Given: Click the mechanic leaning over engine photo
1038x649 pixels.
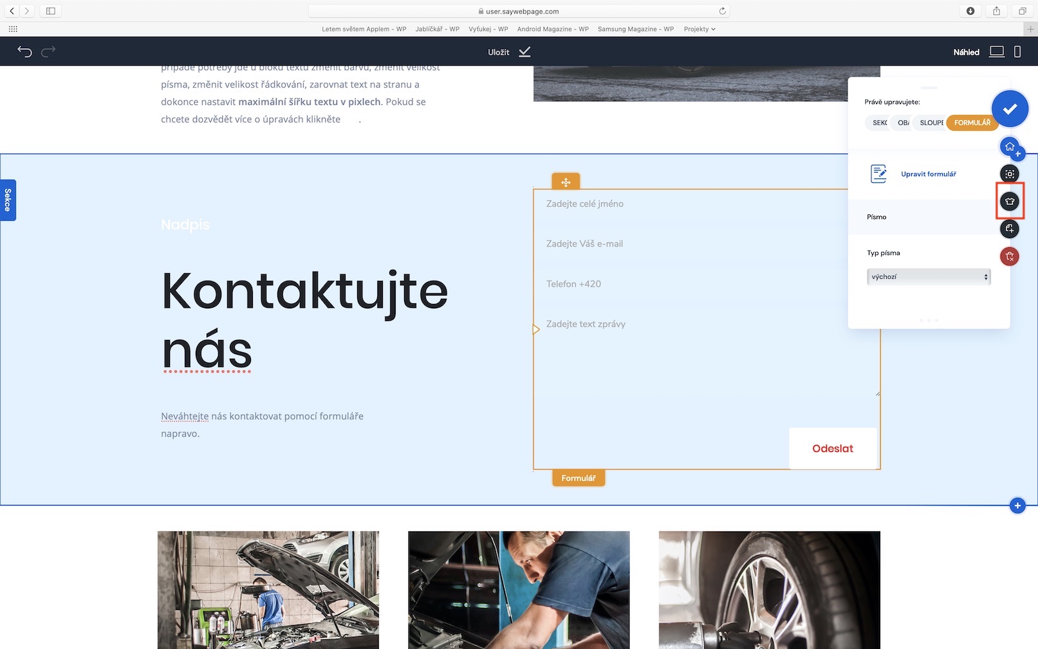Looking at the screenshot, I should (x=519, y=590).
